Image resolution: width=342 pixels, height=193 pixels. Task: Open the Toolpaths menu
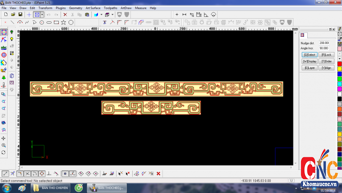110,8
